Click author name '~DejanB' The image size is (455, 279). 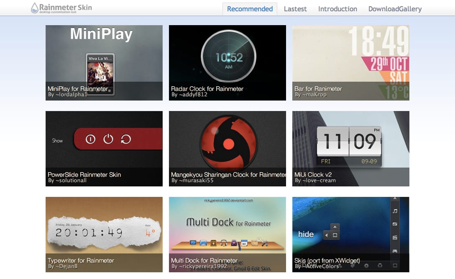(x=66, y=266)
